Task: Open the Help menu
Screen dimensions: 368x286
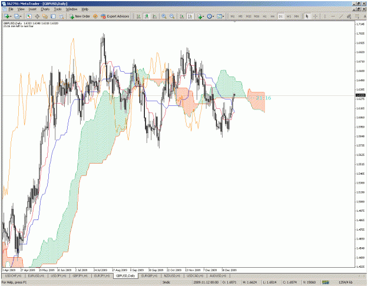Action: pyautogui.click(x=85, y=9)
